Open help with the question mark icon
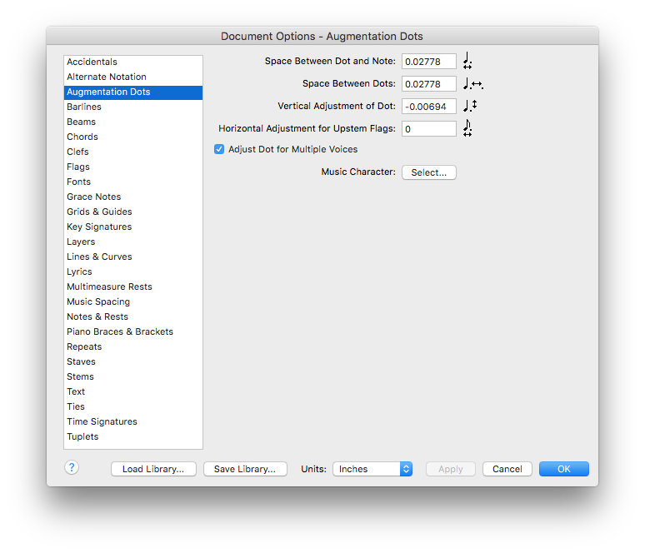The image size is (645, 553). point(72,467)
